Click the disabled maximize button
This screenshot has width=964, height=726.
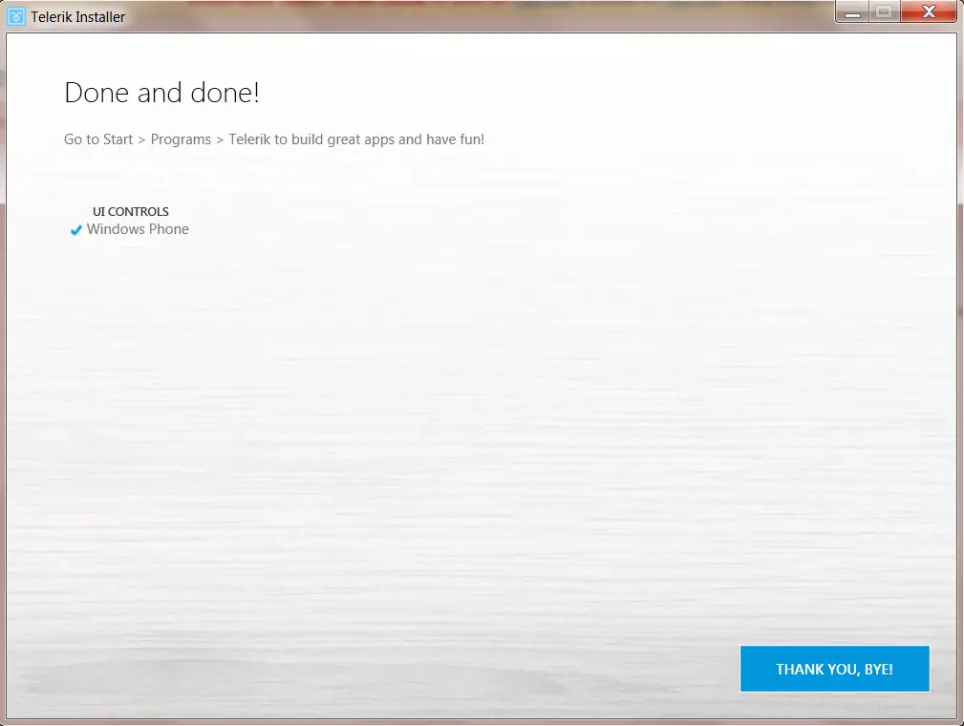tap(884, 12)
